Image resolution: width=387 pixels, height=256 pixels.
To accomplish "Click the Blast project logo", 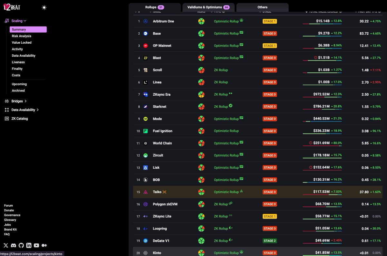I will point(146,58).
